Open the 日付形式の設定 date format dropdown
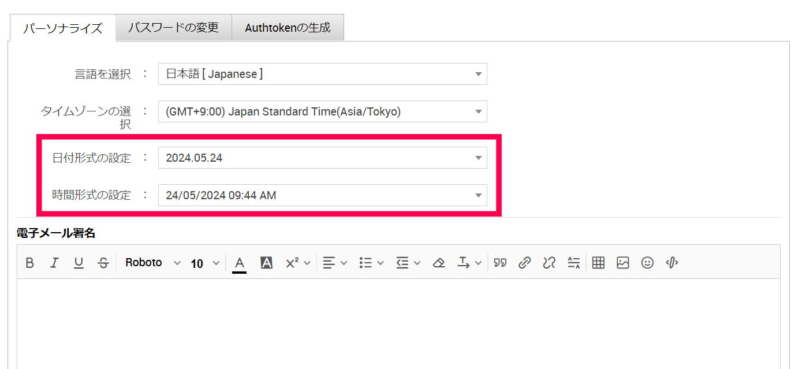The width and height of the screenshot is (806, 369). click(323, 158)
